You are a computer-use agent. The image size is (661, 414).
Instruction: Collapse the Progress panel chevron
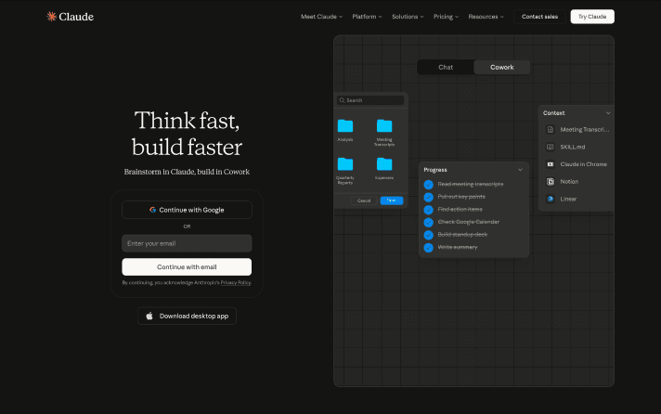(520, 170)
